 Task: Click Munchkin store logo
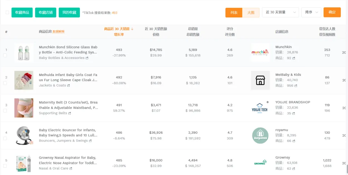point(260,53)
